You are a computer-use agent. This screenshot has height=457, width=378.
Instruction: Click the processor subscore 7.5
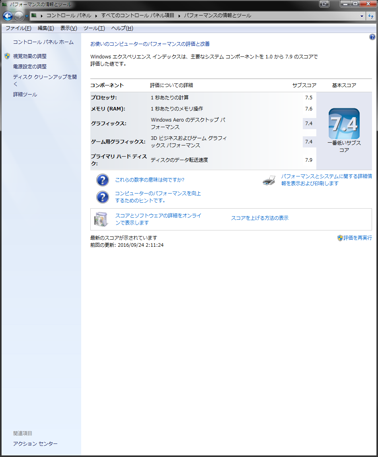(308, 98)
